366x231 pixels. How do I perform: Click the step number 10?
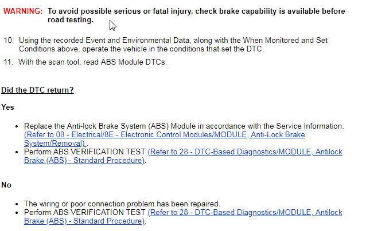coord(9,41)
